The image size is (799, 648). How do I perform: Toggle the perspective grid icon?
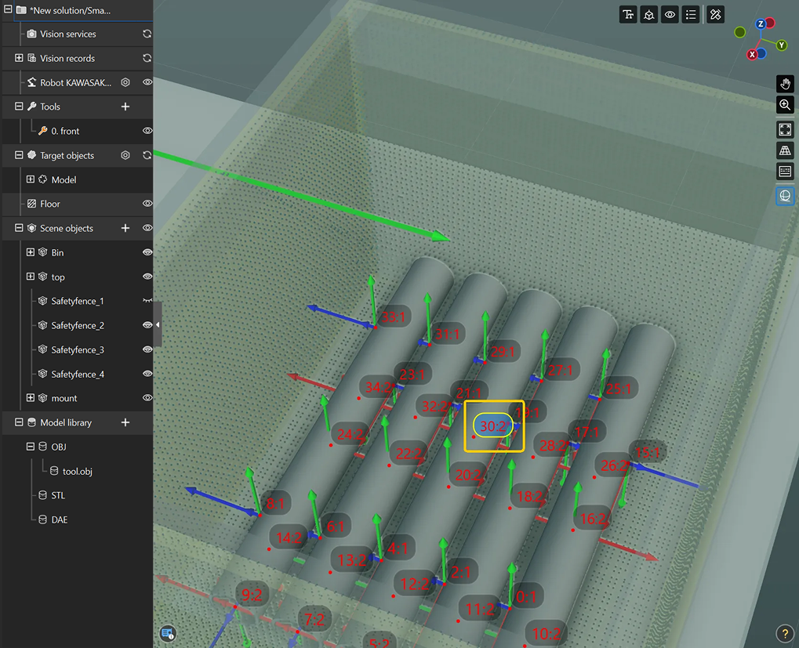[785, 150]
